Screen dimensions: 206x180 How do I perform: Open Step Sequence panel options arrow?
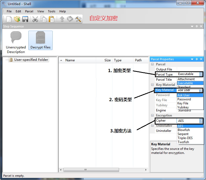pyautogui.click(x=192, y=26)
